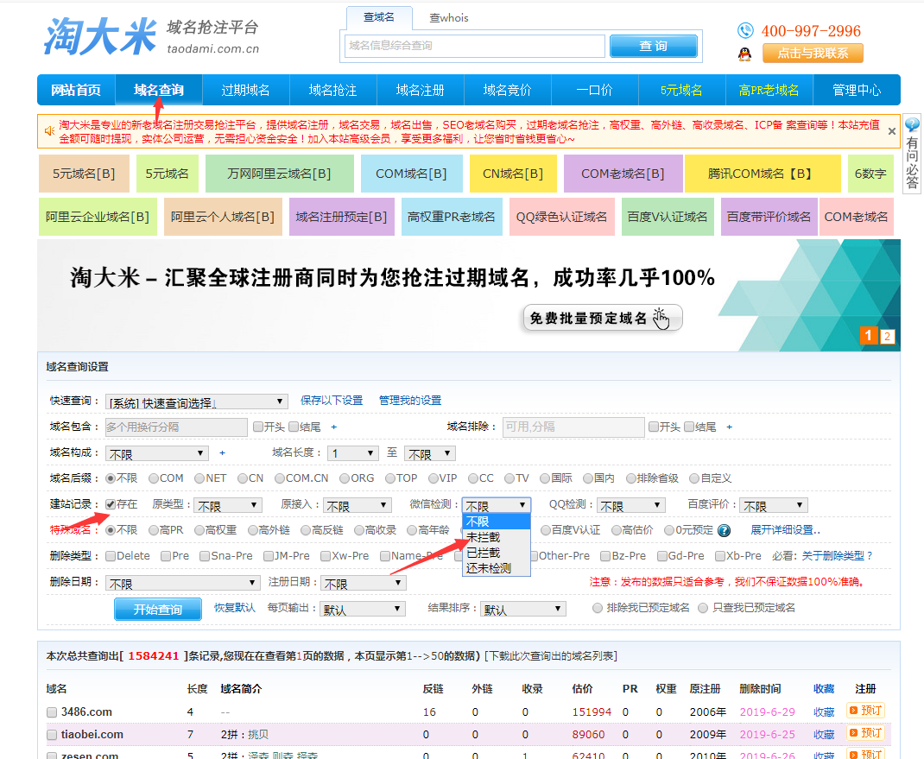Click the QQ penguin icon near 点击与我联系
Viewport: 924px width, 759px height.
pyautogui.click(x=744, y=54)
